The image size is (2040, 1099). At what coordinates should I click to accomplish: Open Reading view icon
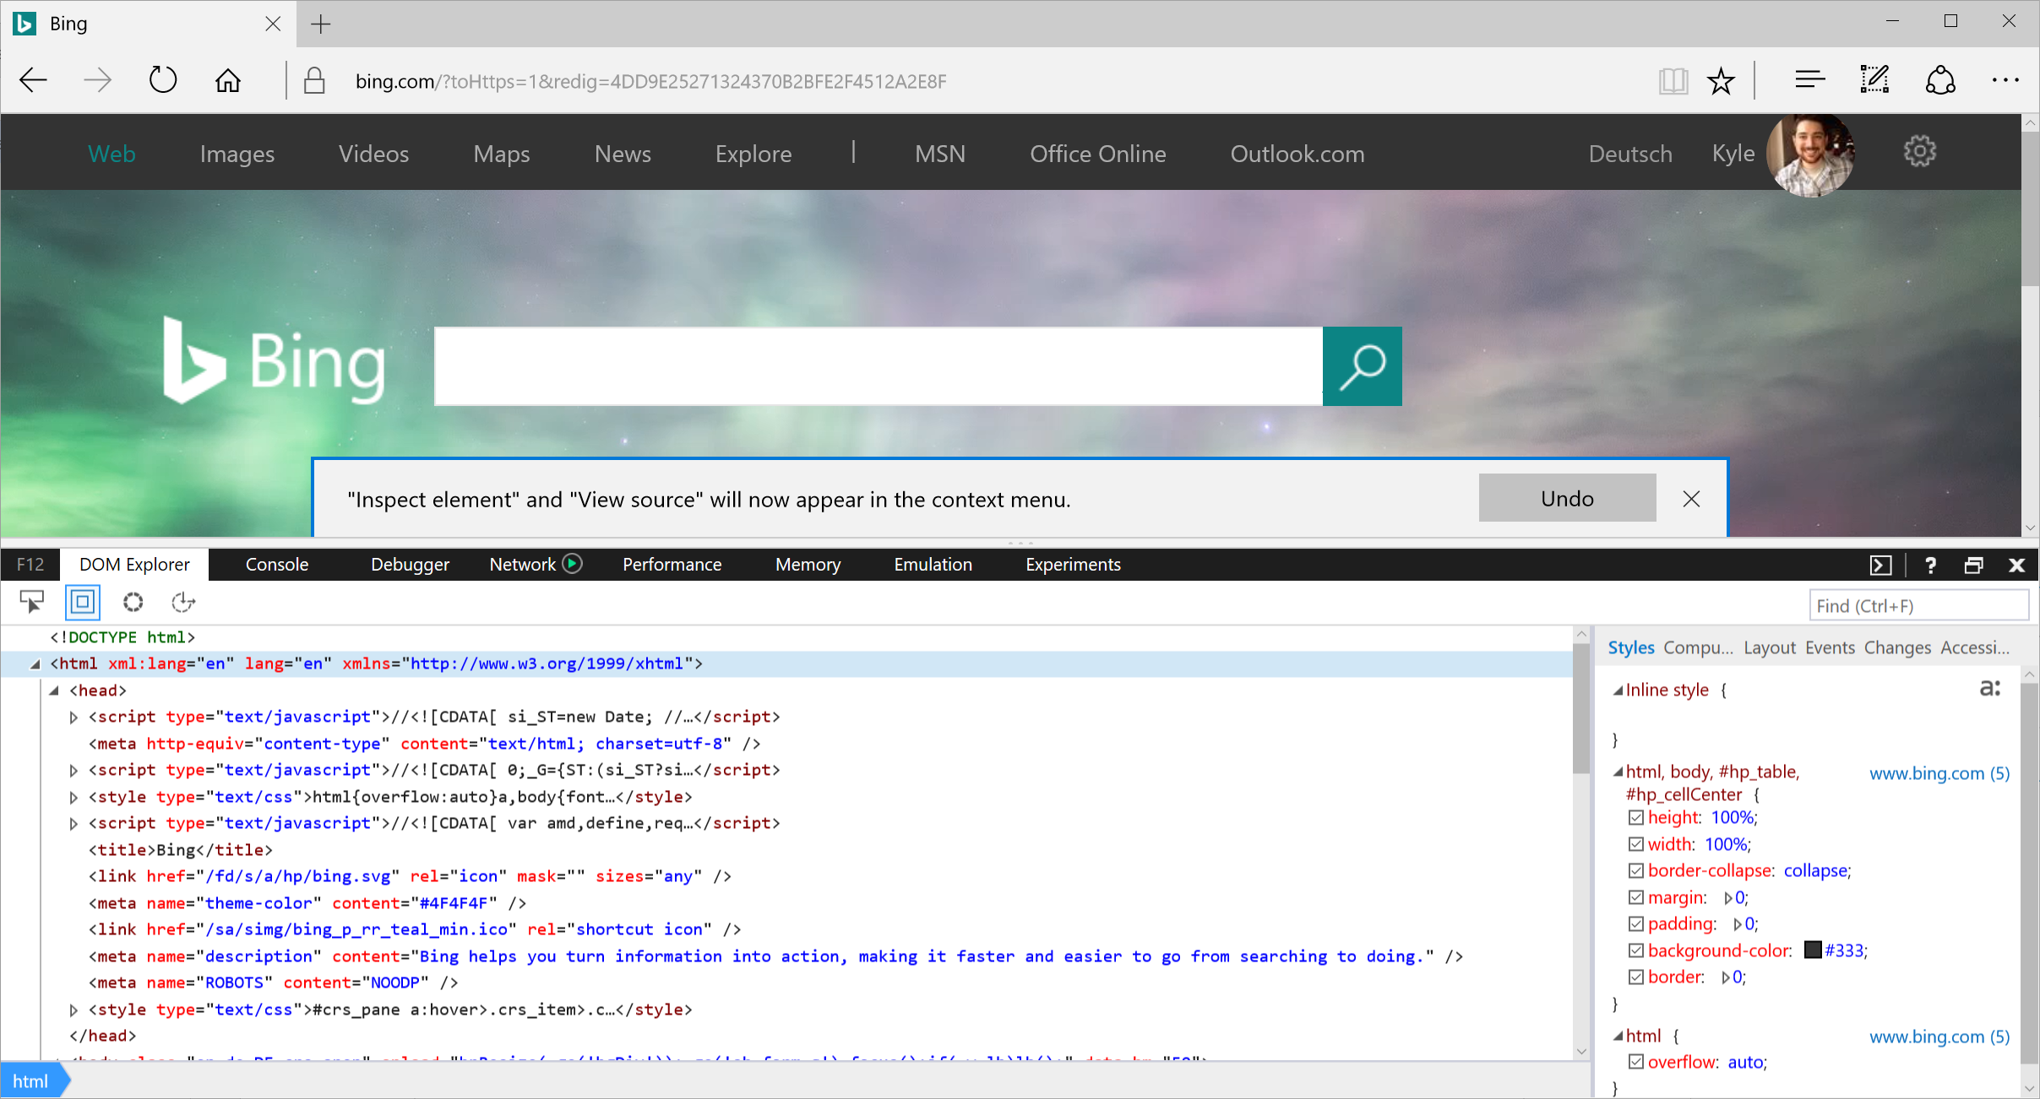1673,81
